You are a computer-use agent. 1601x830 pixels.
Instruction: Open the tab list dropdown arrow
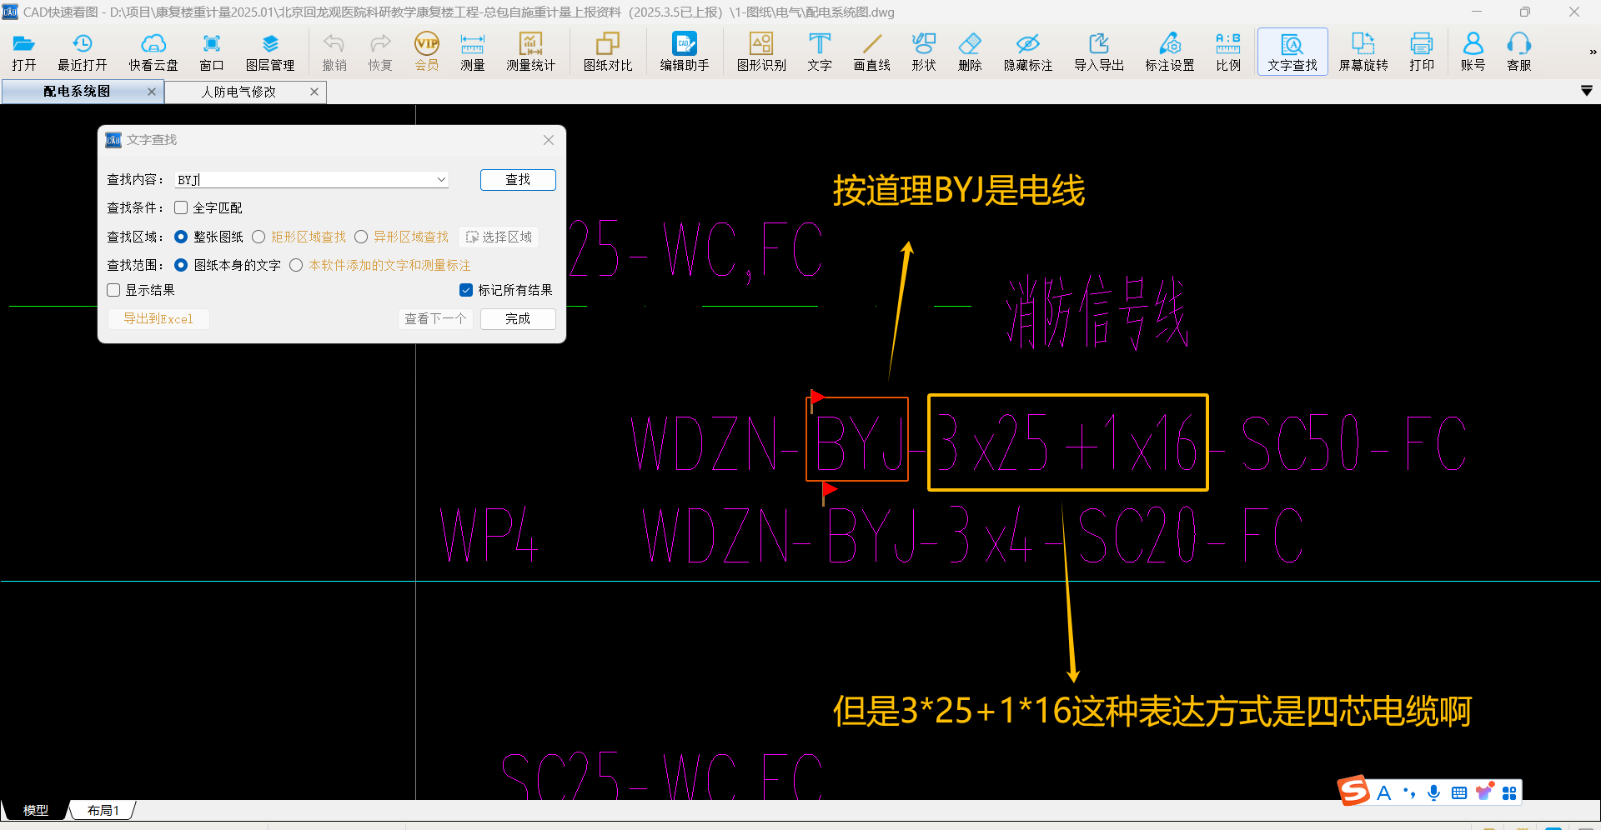point(1587,91)
